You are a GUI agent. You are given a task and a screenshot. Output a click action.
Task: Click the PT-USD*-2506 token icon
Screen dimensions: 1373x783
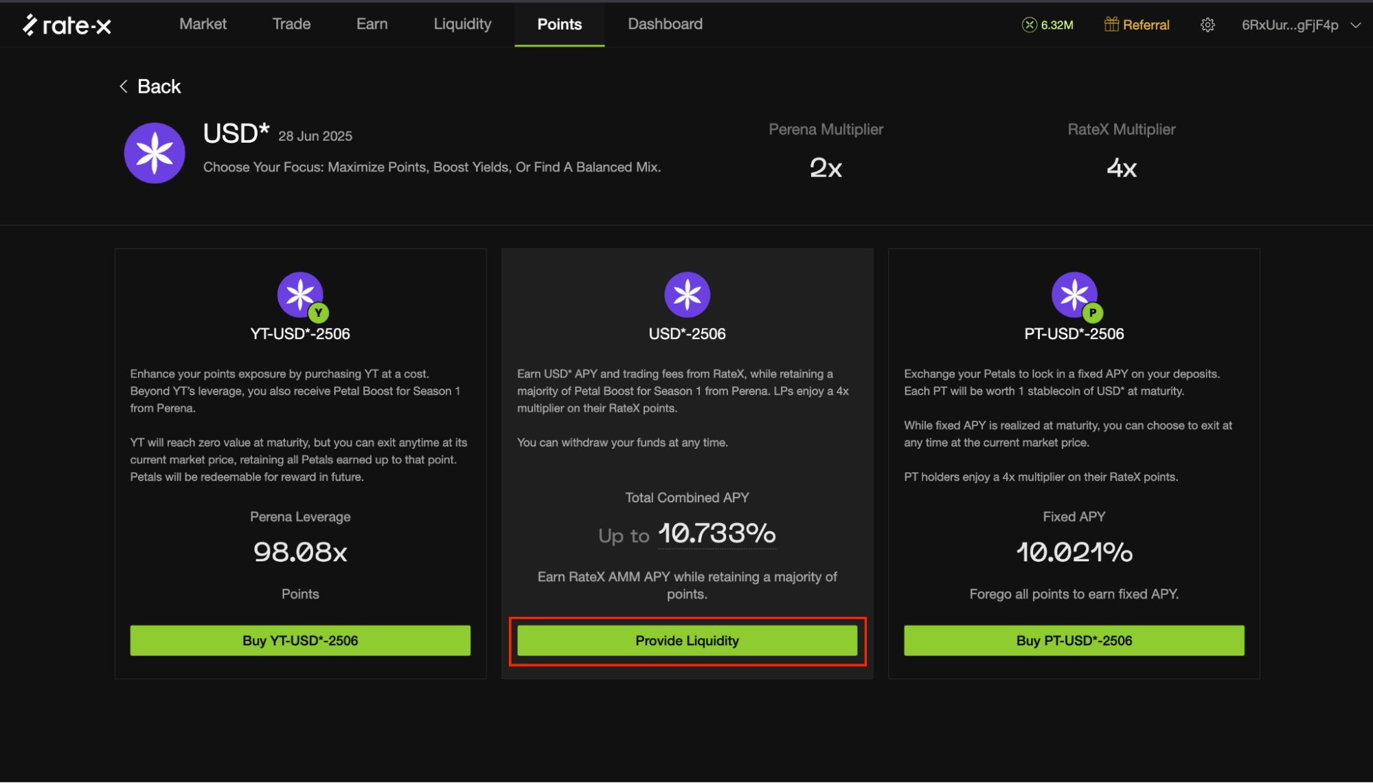point(1076,296)
